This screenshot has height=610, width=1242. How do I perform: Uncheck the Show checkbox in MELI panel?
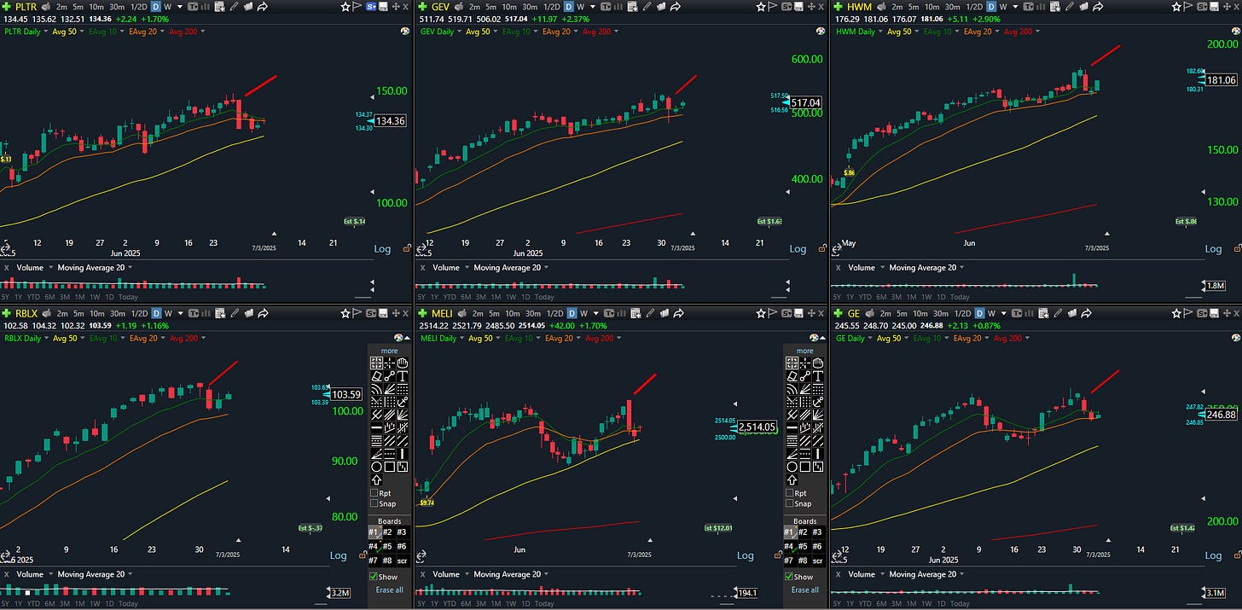coord(789,577)
